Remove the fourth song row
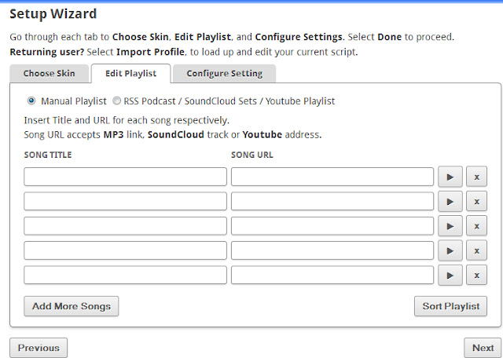 476,250
